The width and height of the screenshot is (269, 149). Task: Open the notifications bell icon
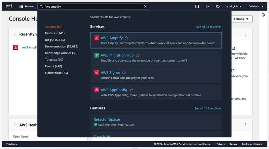[x=207, y=6]
